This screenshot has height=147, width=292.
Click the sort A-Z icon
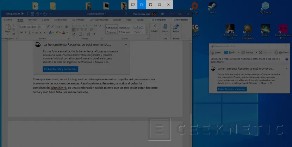coord(89,34)
